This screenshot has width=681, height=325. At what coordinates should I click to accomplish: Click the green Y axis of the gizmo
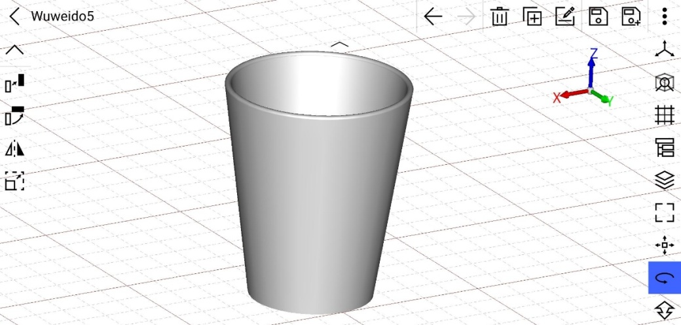(603, 97)
